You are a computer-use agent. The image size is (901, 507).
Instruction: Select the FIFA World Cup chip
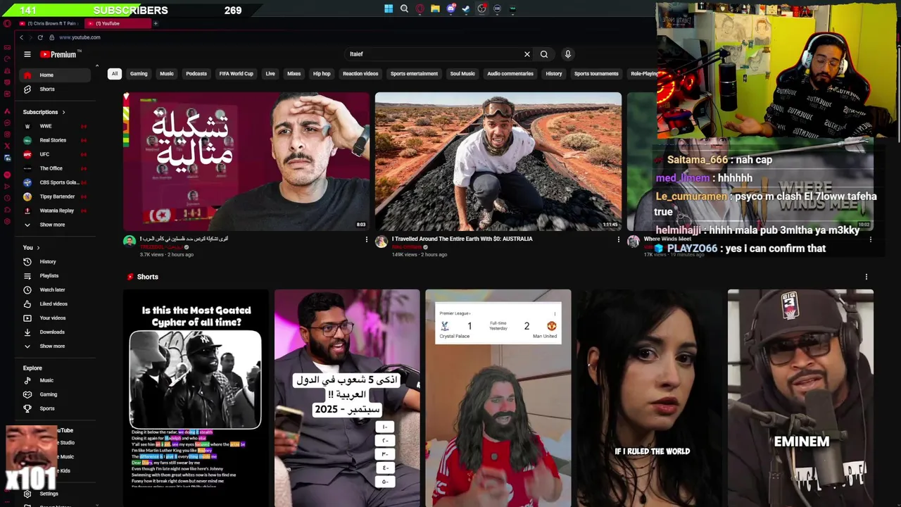coord(236,73)
